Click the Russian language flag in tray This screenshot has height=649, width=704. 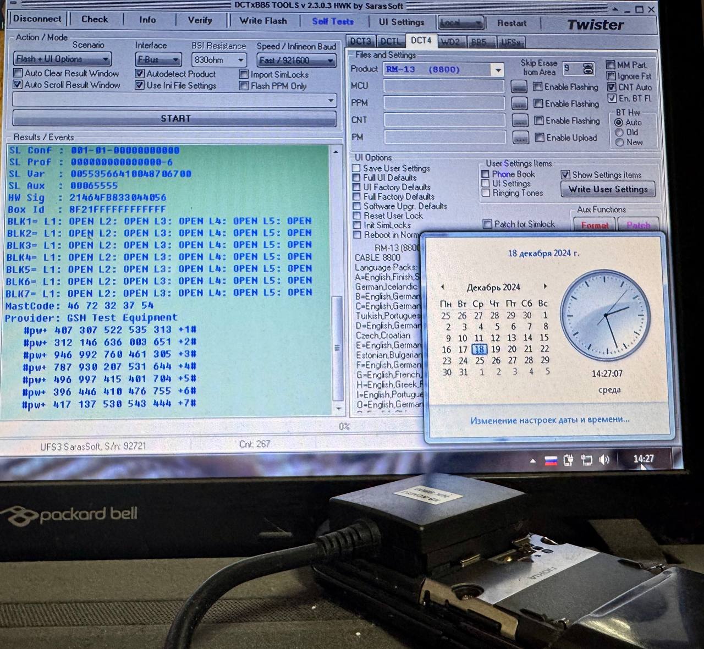tap(551, 461)
